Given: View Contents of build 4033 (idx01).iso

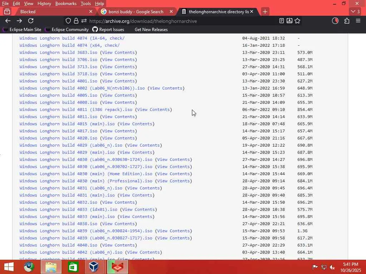Looking at the screenshot, I should coord(138,209).
